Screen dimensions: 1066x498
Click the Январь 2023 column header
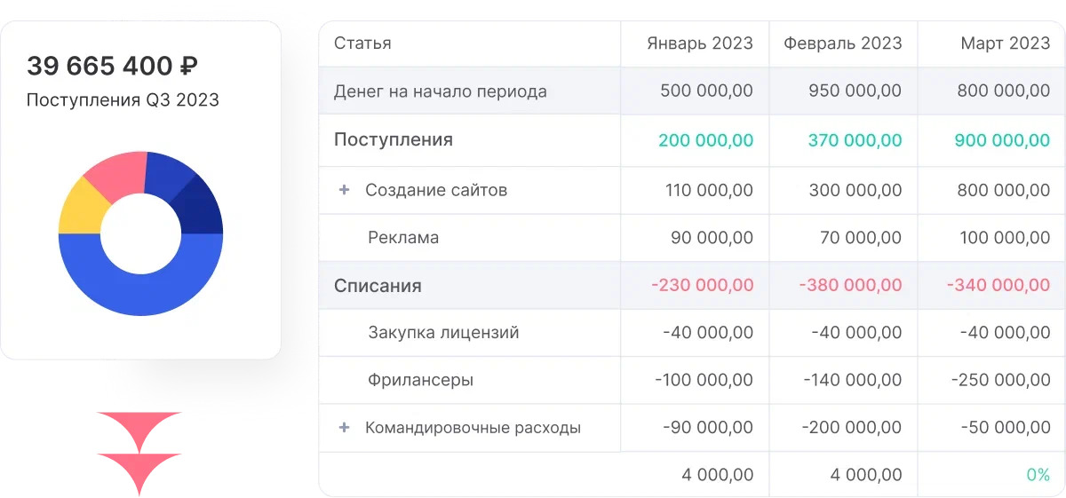(700, 43)
